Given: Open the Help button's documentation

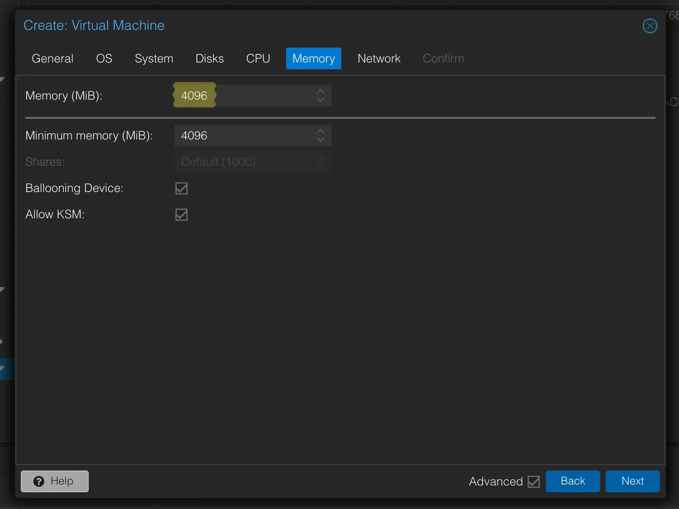Looking at the screenshot, I should pos(55,481).
